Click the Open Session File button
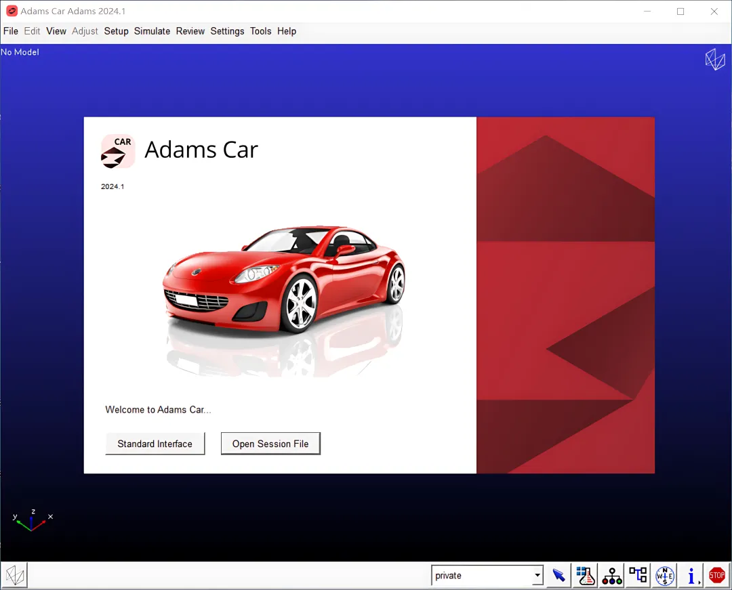This screenshot has height=590, width=732. click(270, 444)
